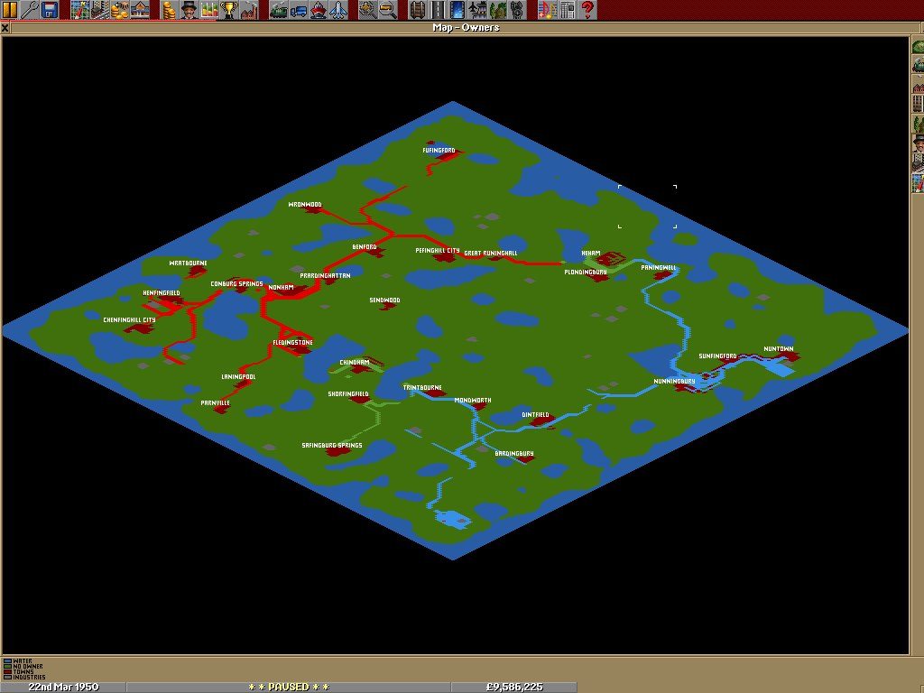Click the Fufingford town label on map
Image resolution: width=924 pixels, height=693 pixels.
pos(439,151)
